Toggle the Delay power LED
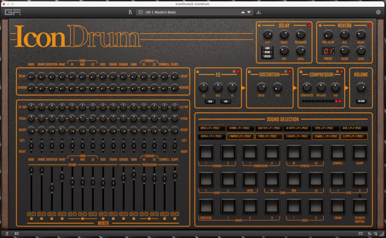The width and height of the screenshot is (386, 238). (x=309, y=25)
